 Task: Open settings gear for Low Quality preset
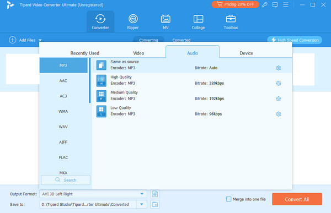click(279, 114)
